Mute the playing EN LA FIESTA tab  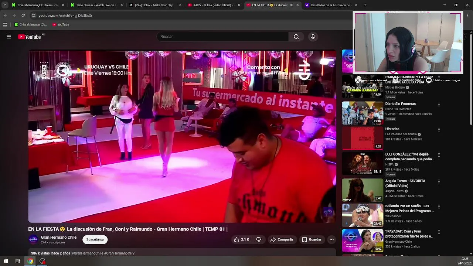coord(292,5)
